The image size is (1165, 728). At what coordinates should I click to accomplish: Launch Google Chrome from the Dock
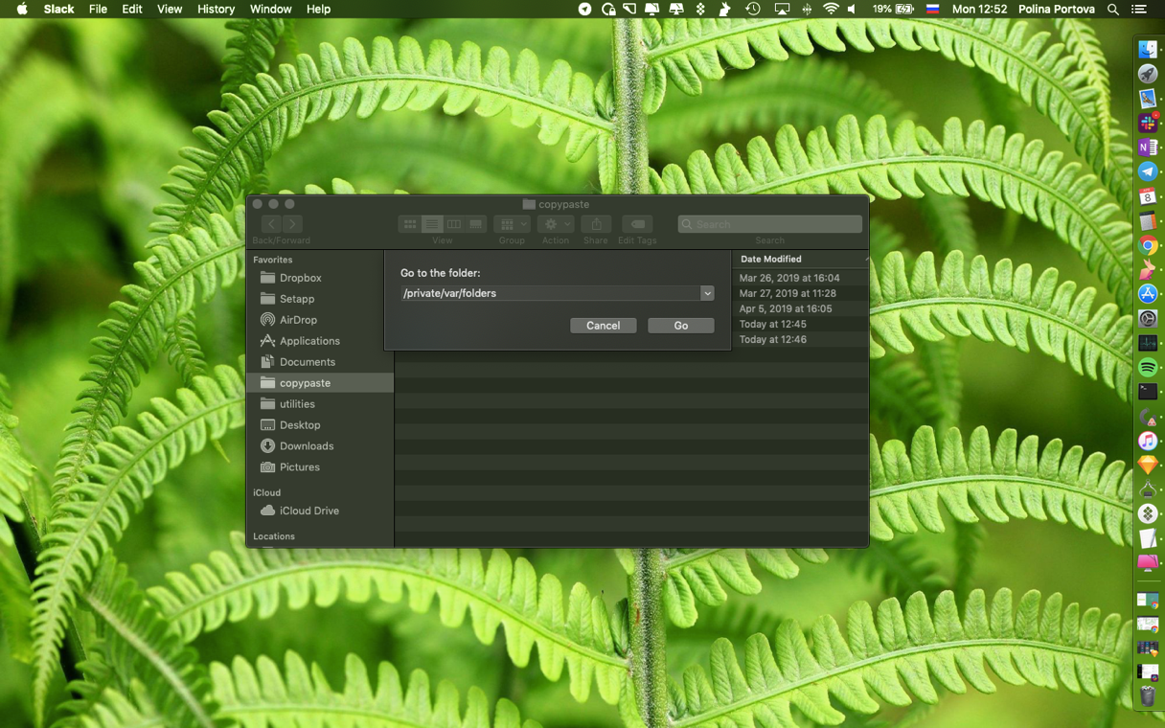click(1147, 245)
